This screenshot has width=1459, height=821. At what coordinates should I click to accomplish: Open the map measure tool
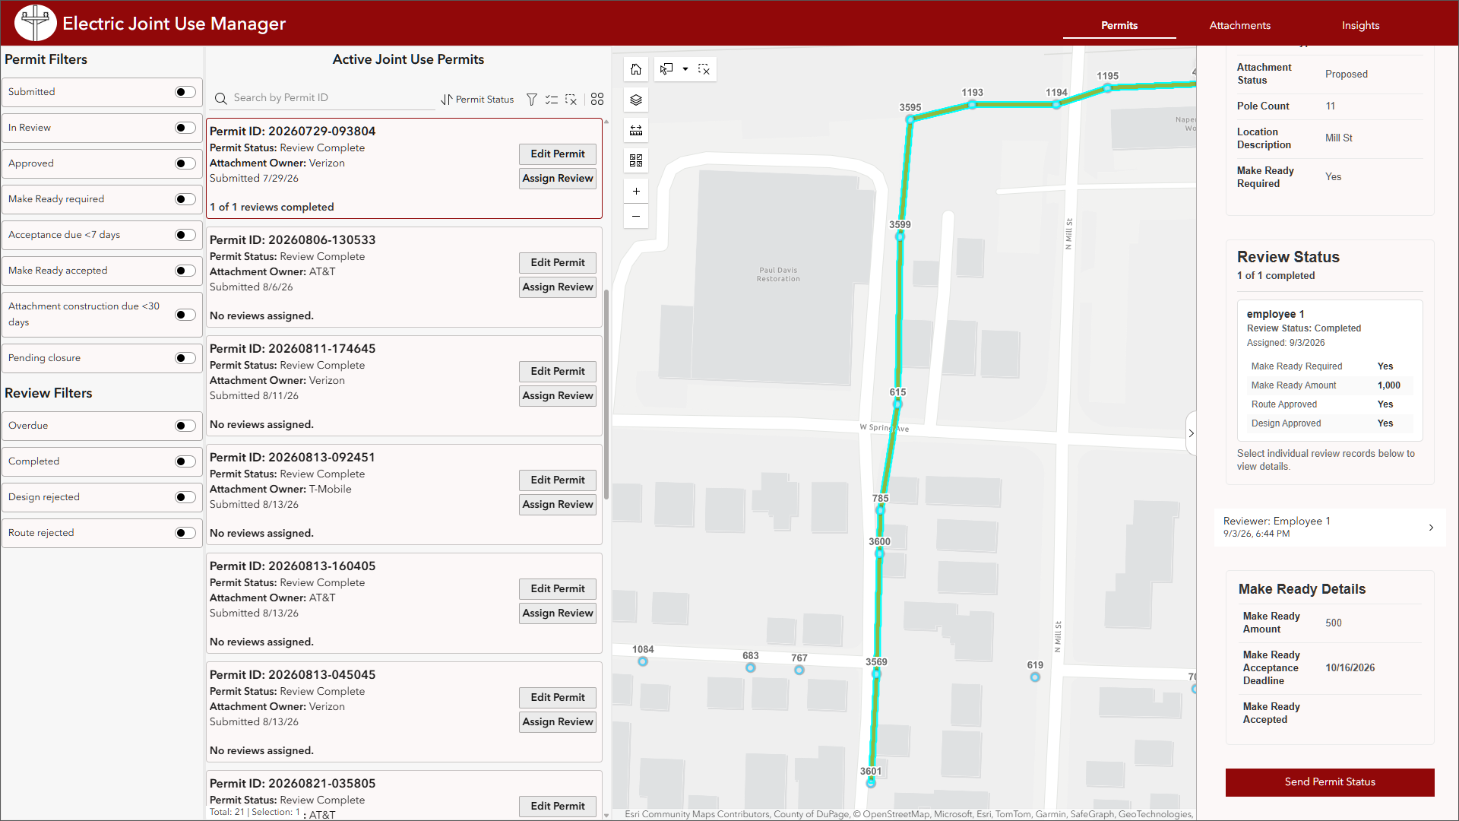click(x=636, y=130)
